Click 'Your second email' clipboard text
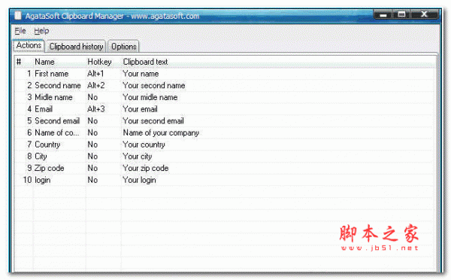 pyautogui.click(x=153, y=121)
